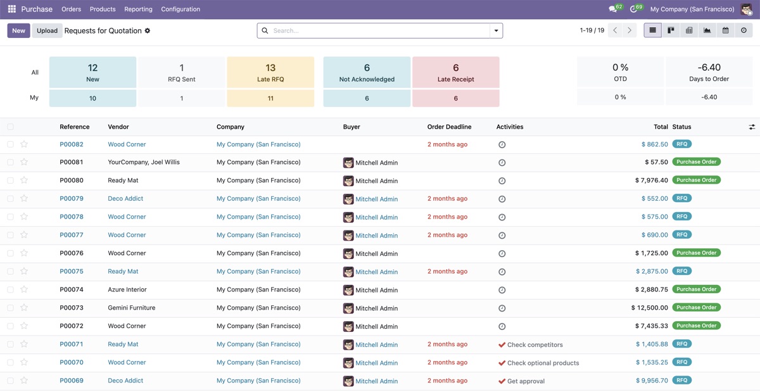Filter by All Not Acknowledged card

pos(367,72)
